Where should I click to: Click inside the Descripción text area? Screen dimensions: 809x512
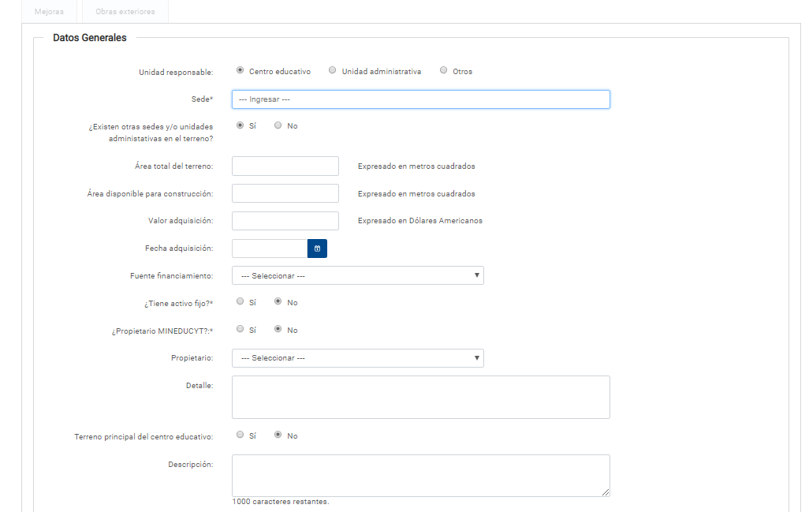pyautogui.click(x=420, y=475)
